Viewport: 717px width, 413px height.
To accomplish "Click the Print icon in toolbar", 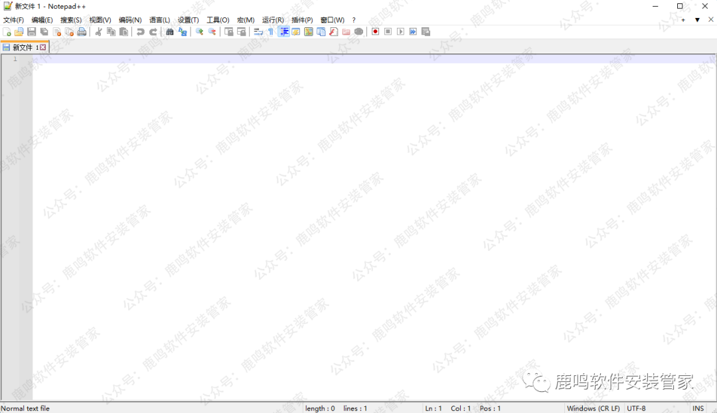I will (82, 32).
